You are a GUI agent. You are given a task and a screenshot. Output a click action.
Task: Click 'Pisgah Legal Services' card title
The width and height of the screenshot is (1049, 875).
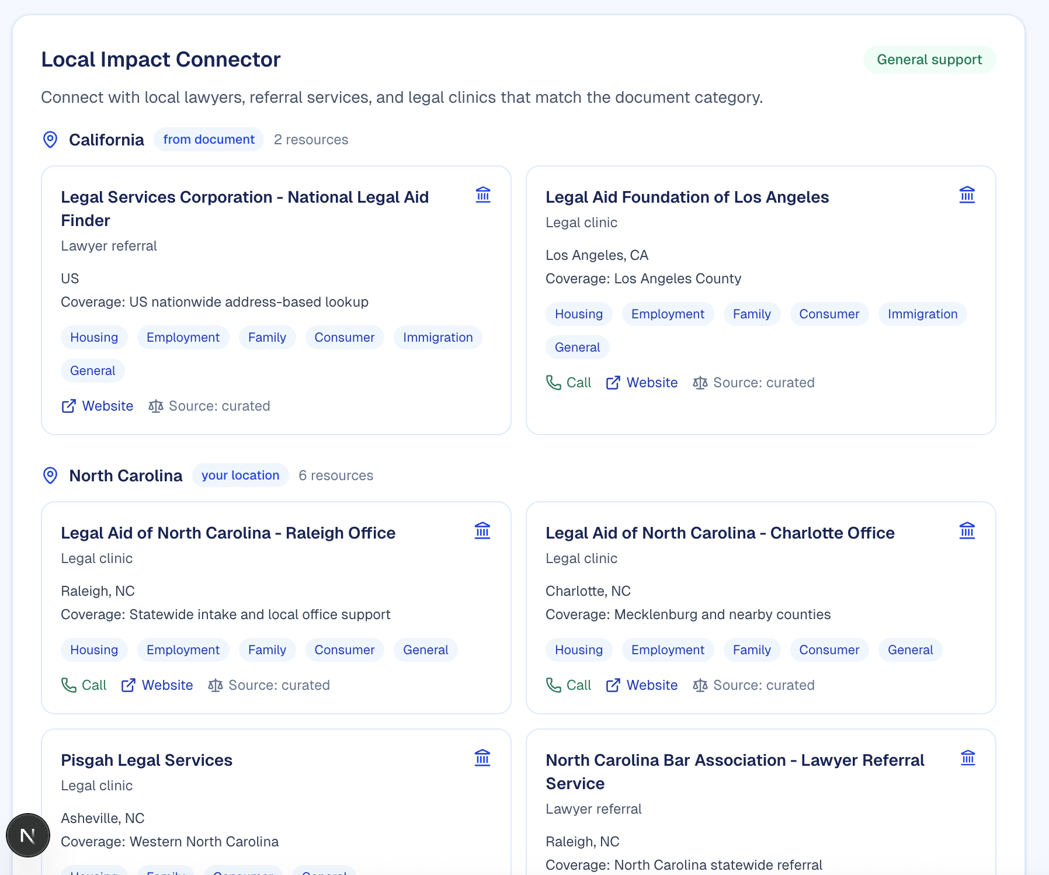[147, 761]
